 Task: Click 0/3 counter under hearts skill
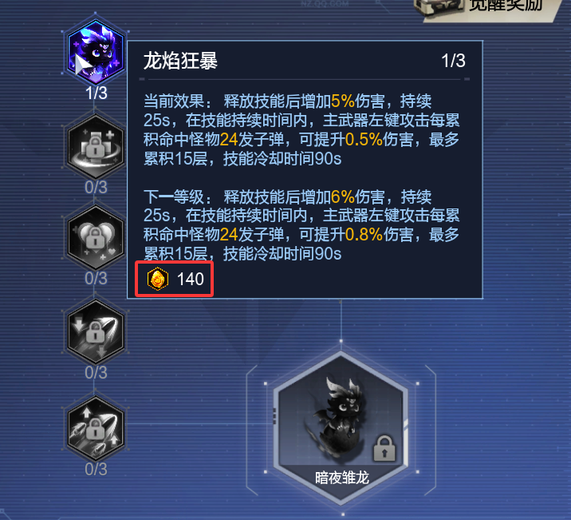tap(96, 279)
